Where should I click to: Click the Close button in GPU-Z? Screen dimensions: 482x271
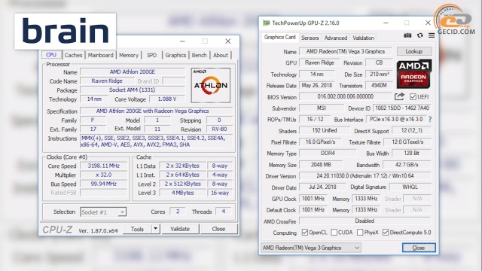419,248
